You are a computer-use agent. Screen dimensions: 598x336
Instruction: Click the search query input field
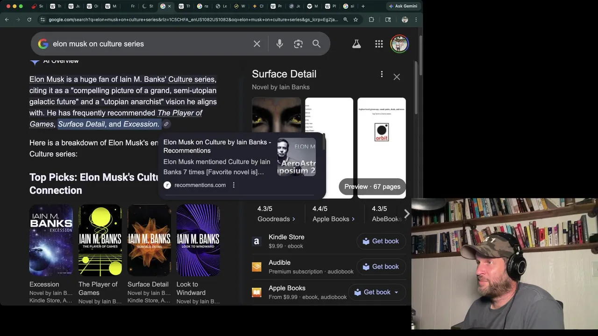point(149,44)
